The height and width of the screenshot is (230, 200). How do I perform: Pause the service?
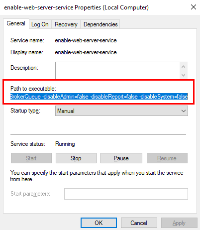[x=121, y=158]
